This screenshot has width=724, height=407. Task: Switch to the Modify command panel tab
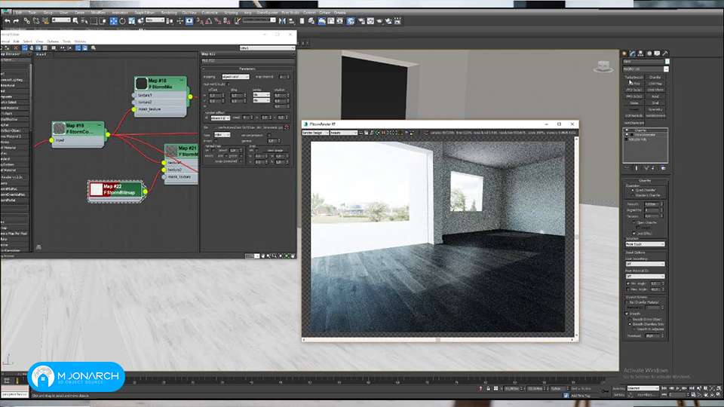tap(633, 53)
